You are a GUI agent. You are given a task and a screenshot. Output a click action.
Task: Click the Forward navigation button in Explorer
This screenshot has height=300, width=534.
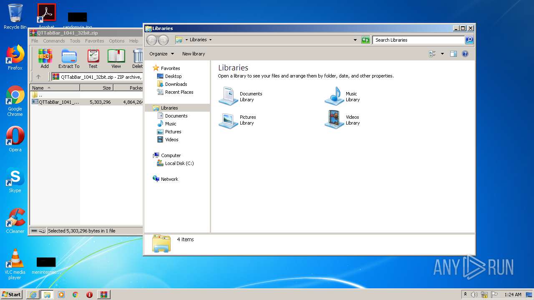(x=163, y=40)
